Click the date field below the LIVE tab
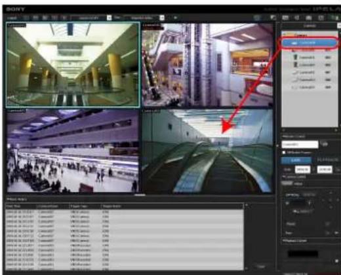Screen dimensions: 341x275 click(302, 170)
